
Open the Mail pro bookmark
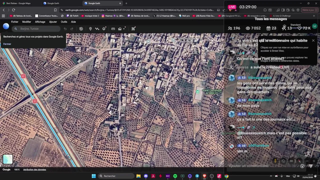pos(184,16)
